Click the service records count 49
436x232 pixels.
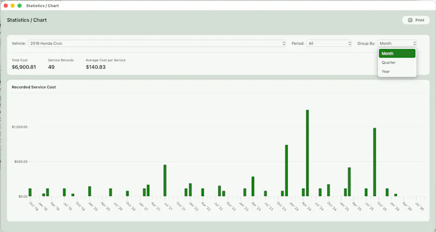pyautogui.click(x=51, y=67)
